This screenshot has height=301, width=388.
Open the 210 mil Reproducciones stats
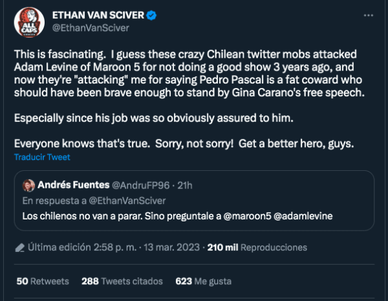click(x=257, y=247)
